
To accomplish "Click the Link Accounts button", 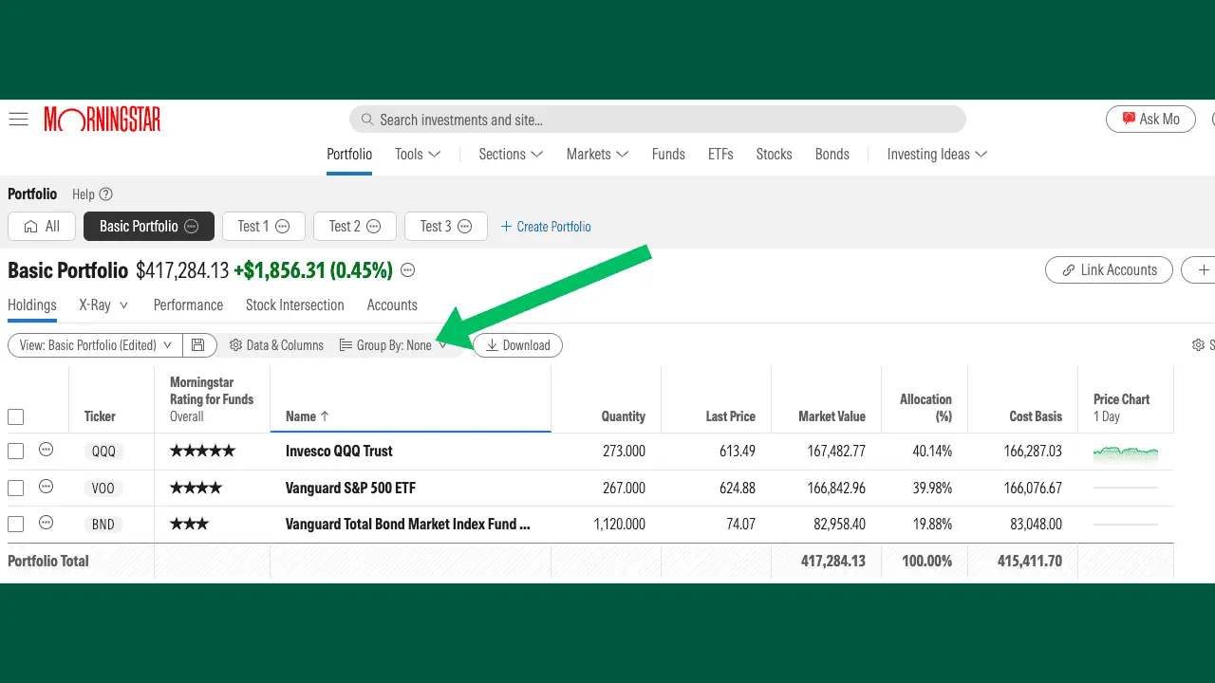I will point(1109,269).
